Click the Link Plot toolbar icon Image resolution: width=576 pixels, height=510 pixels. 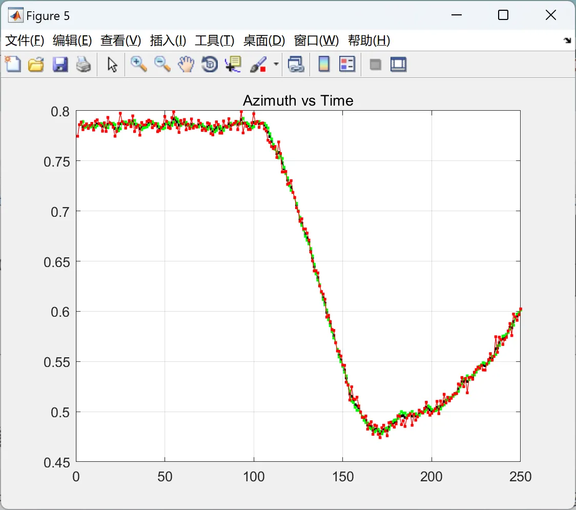pyautogui.click(x=296, y=64)
